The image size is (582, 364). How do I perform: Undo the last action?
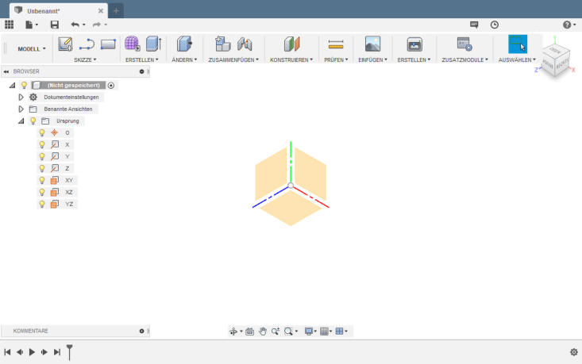[x=75, y=25]
